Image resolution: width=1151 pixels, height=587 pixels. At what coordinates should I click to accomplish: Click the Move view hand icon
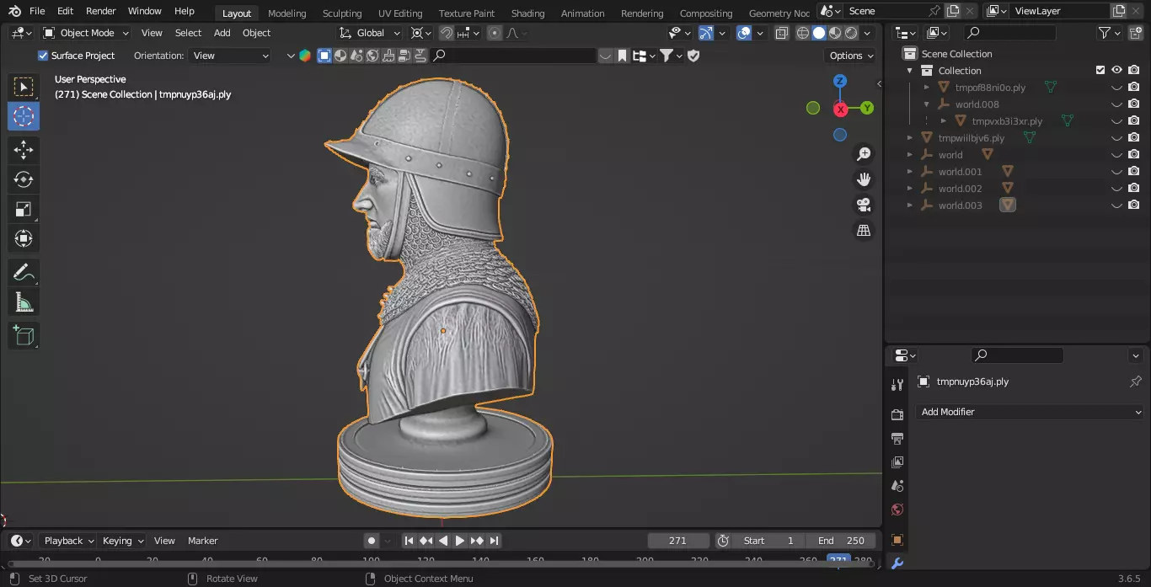[x=864, y=179]
